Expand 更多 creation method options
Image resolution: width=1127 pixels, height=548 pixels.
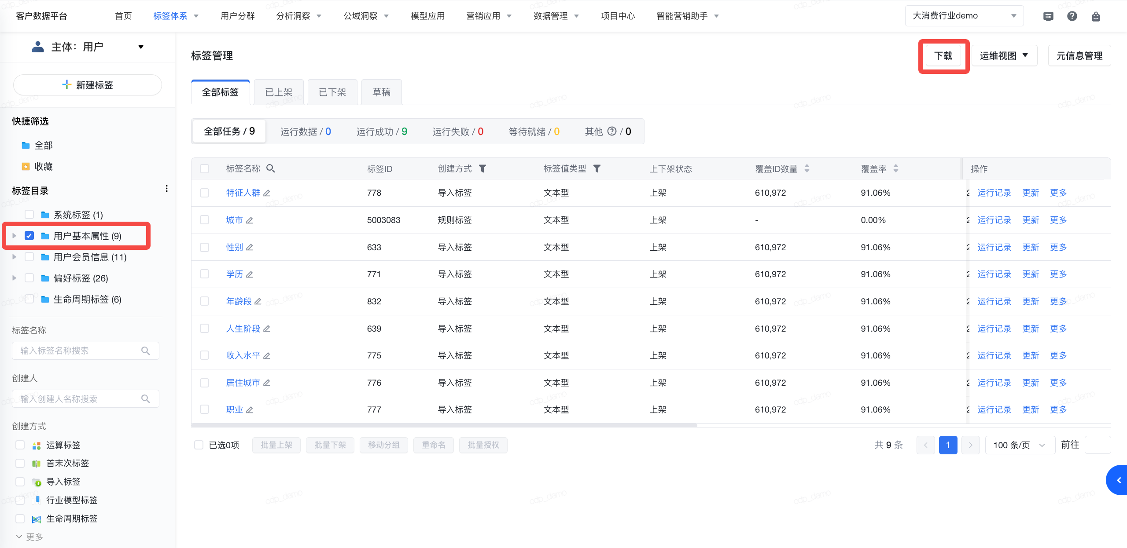(30, 537)
